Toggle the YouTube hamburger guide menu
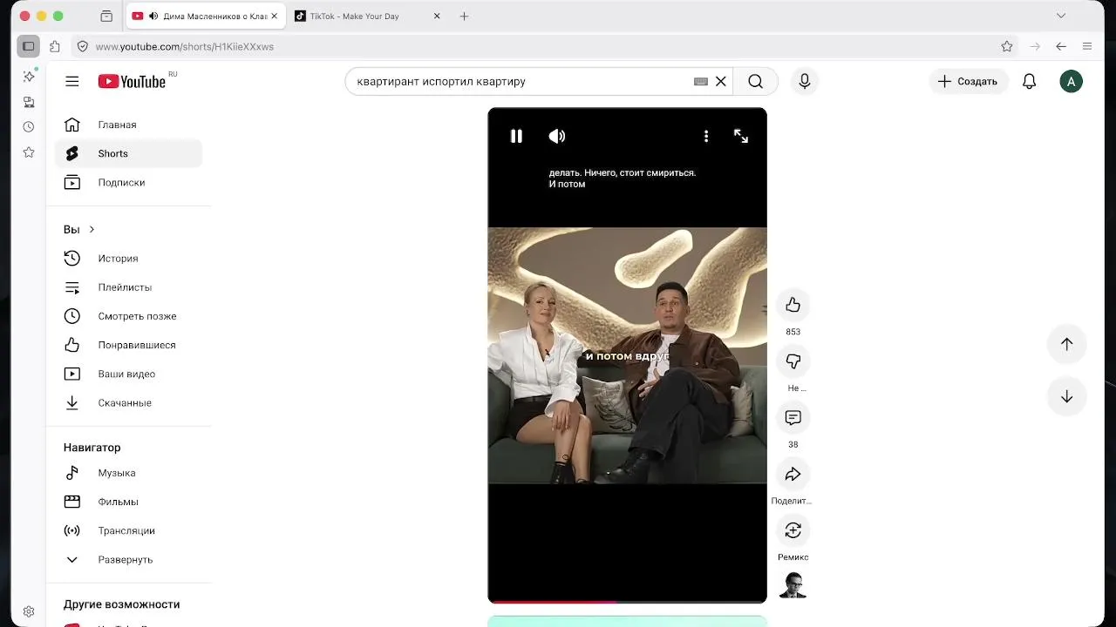 [x=72, y=81]
